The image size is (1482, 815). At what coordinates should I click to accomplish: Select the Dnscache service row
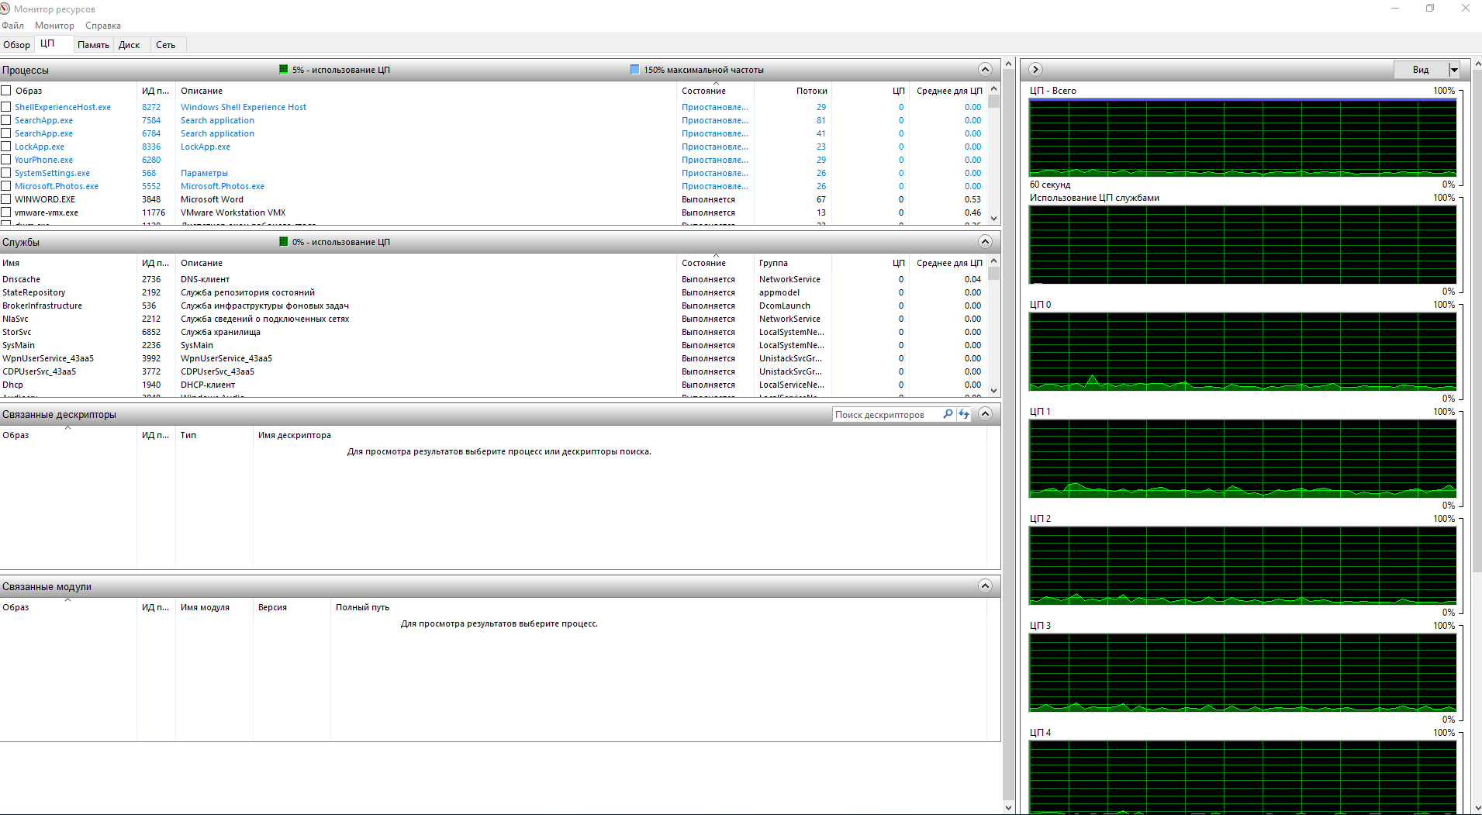click(22, 279)
